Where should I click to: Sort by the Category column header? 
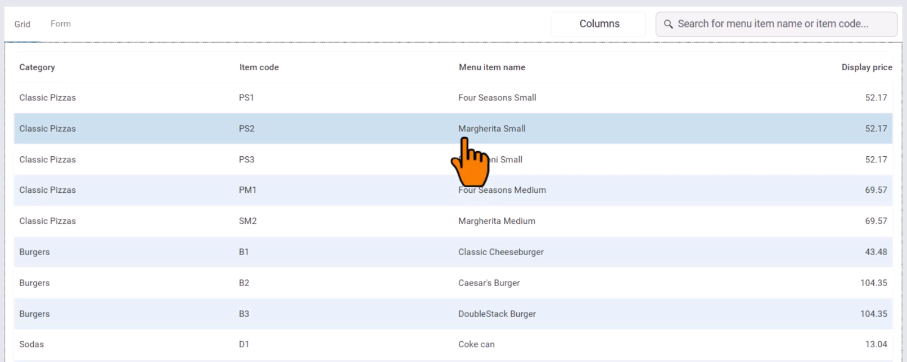pos(37,67)
